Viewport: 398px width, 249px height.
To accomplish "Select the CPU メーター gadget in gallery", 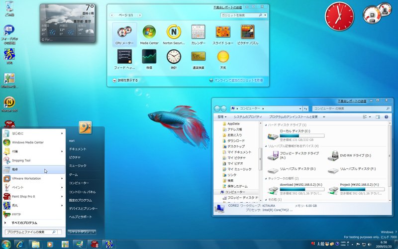I will [124, 35].
